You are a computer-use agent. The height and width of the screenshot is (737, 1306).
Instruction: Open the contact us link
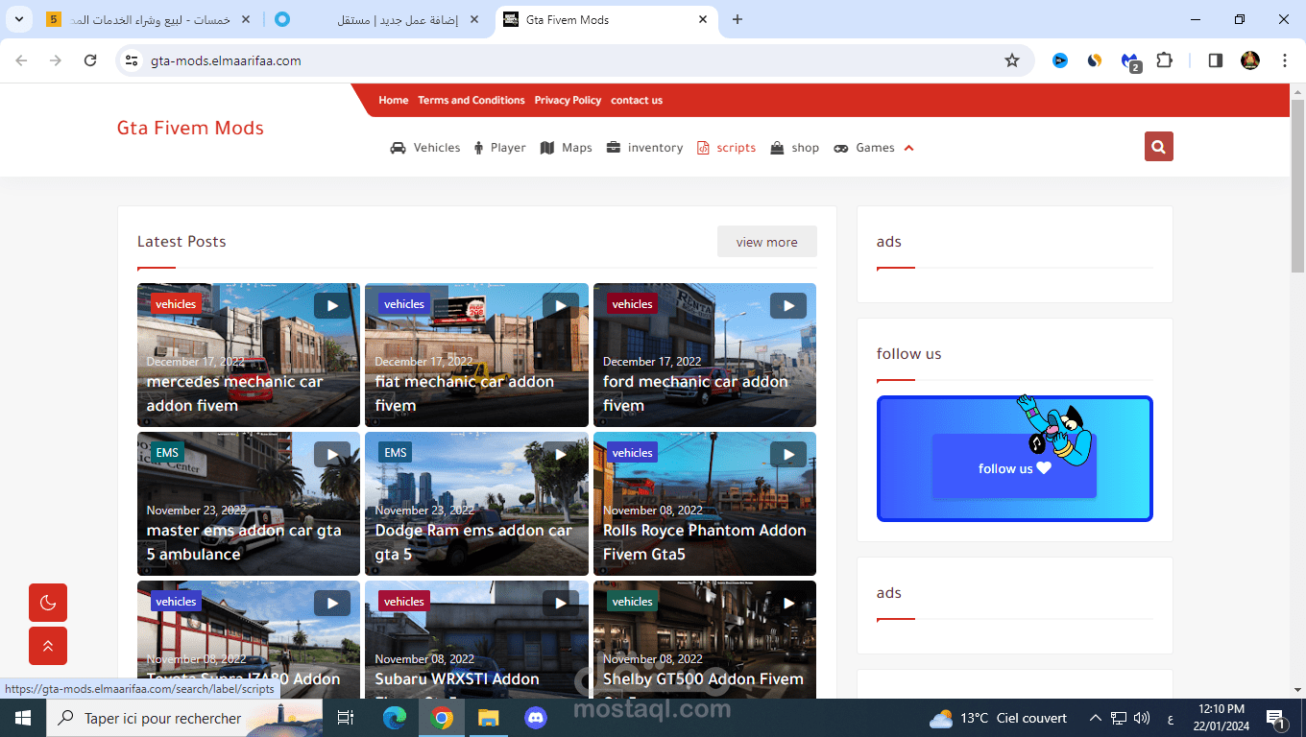pyautogui.click(x=637, y=100)
